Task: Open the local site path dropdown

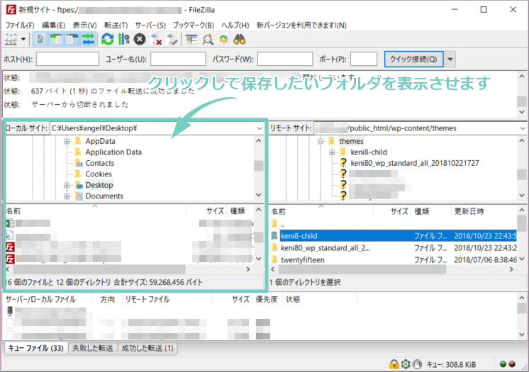Action: click(x=259, y=128)
